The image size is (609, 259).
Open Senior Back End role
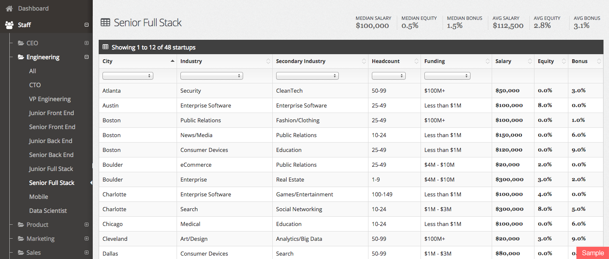(x=51, y=155)
